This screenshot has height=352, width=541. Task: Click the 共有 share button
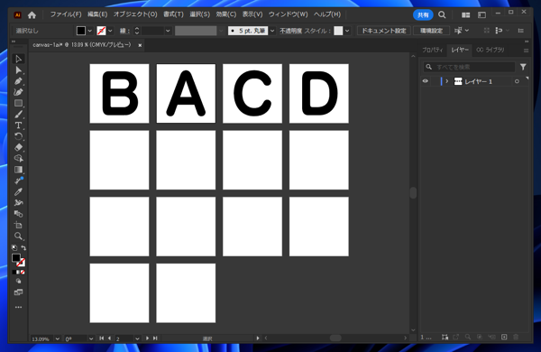[423, 14]
